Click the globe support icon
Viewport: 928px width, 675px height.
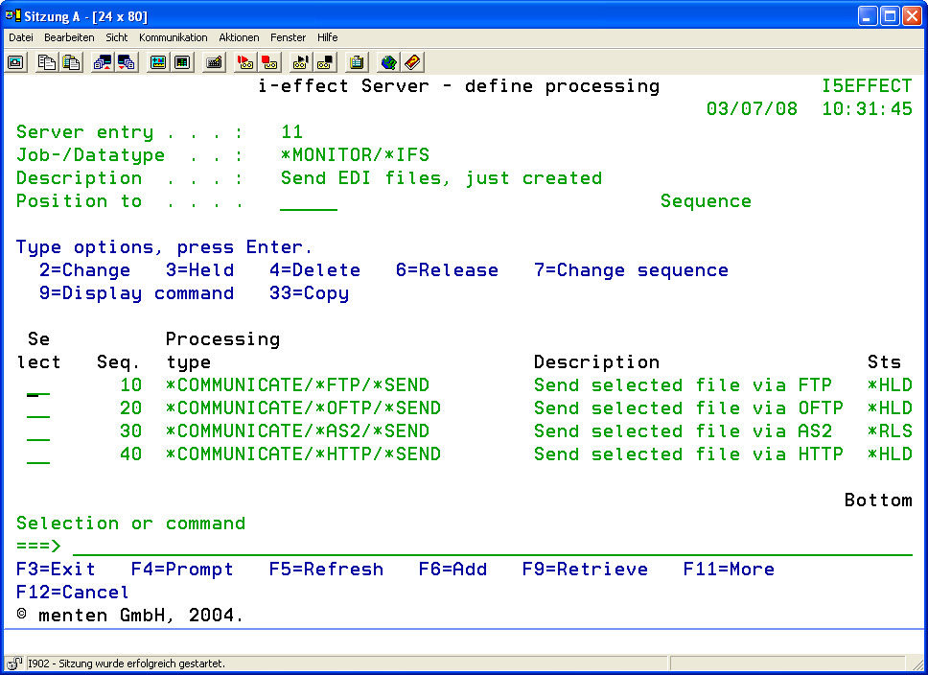click(388, 62)
